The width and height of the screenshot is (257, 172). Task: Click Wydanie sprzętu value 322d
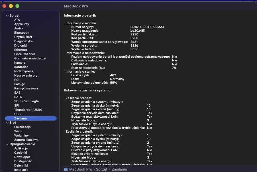[134, 45]
